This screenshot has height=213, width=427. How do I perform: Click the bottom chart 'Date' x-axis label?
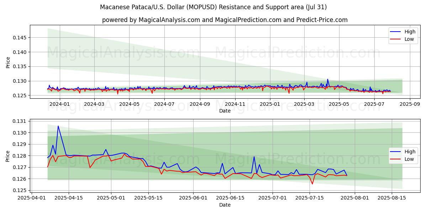[225, 205]
